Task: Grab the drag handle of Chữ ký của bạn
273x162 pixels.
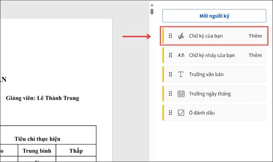Action: [170, 36]
